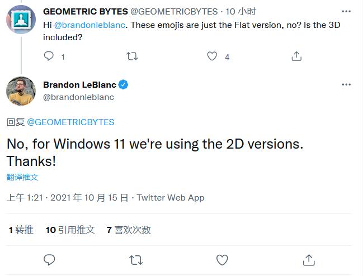Open GEOMETRIC BYTES profile avatar

21,19
